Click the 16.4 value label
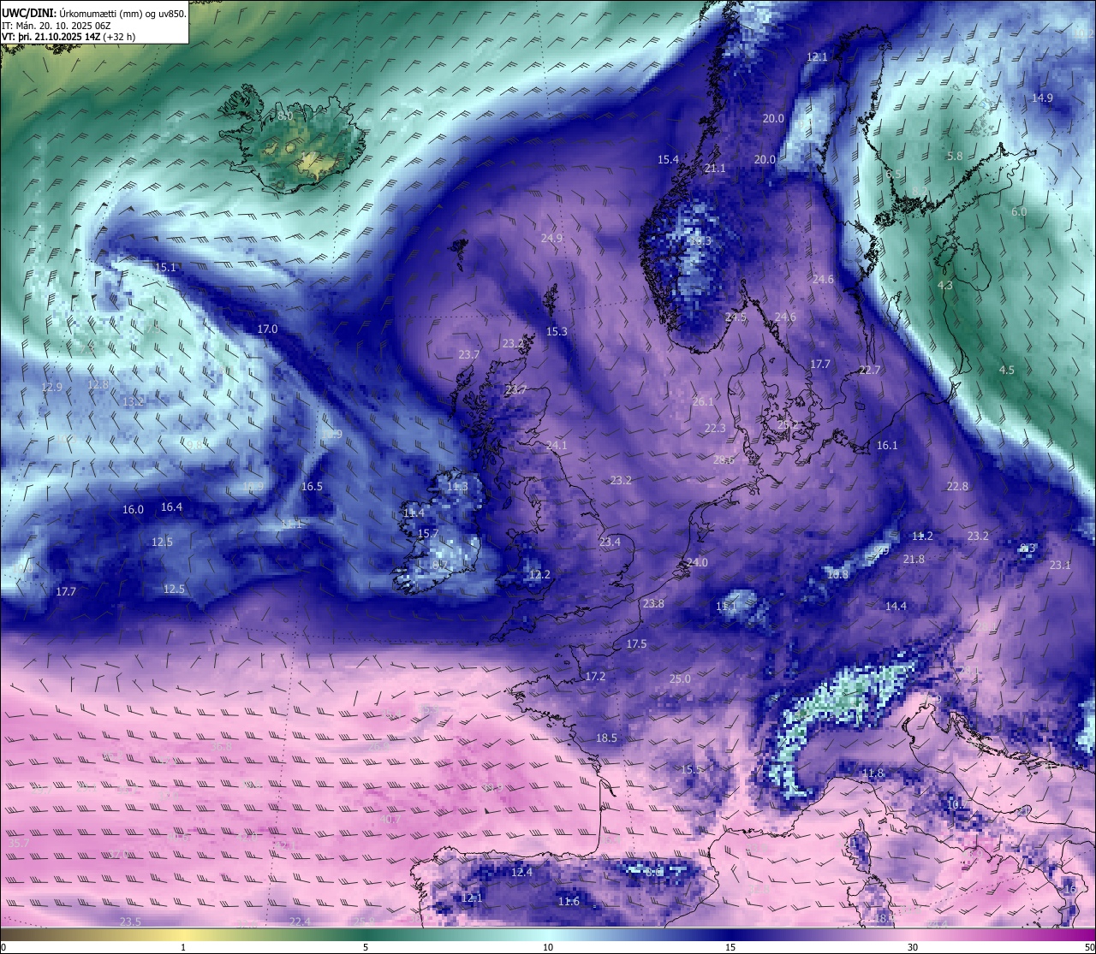The width and height of the screenshot is (1096, 954). (171, 507)
